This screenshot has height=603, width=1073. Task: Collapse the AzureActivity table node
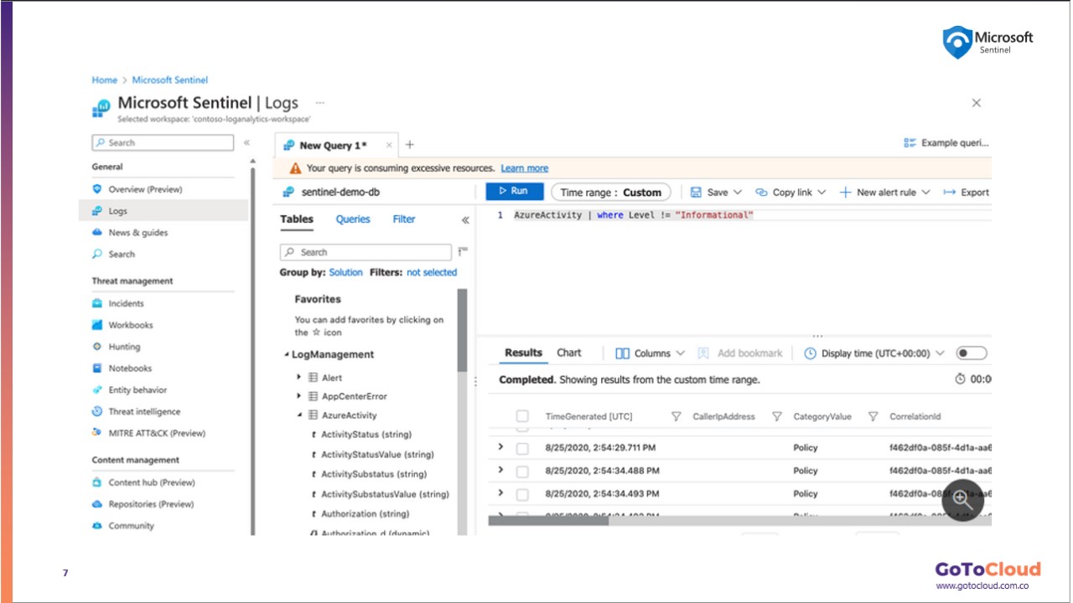pyautogui.click(x=298, y=415)
